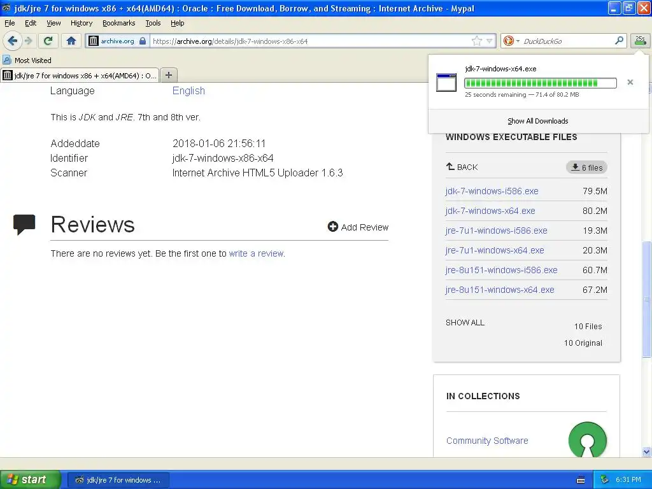Click the write a review link
The height and width of the screenshot is (489, 652).
click(x=256, y=253)
